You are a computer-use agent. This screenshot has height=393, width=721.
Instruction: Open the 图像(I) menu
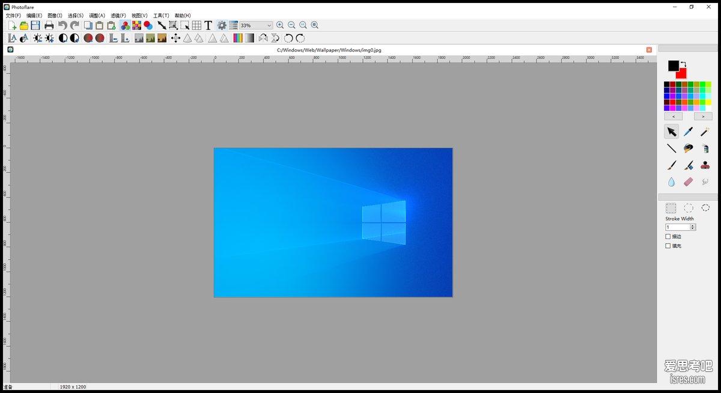[x=55, y=16]
